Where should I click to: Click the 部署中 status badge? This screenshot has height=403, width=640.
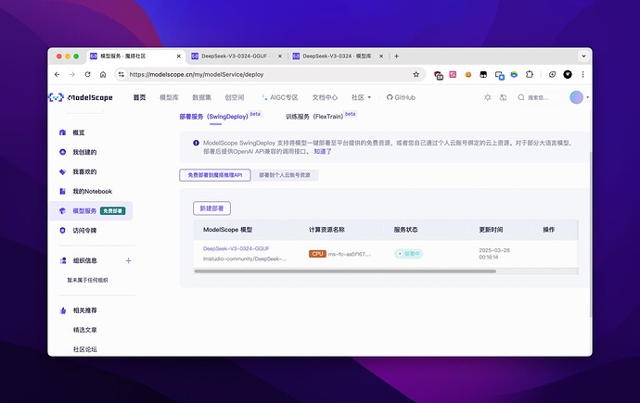click(408, 254)
